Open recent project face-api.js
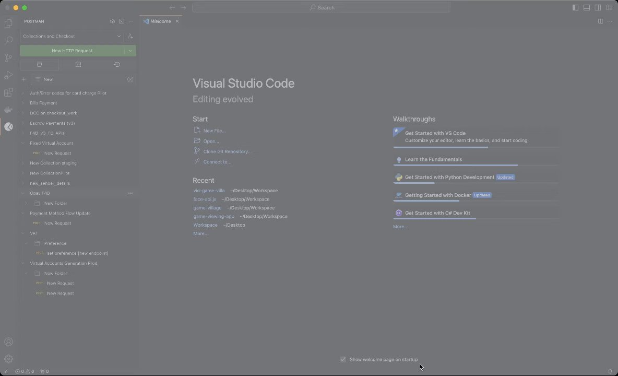 pyautogui.click(x=205, y=199)
